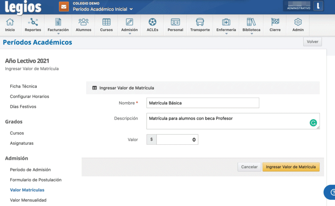Expand the Biblioteca menu dropdown
Viewport: 335px width, 206px height.
tap(251, 33)
